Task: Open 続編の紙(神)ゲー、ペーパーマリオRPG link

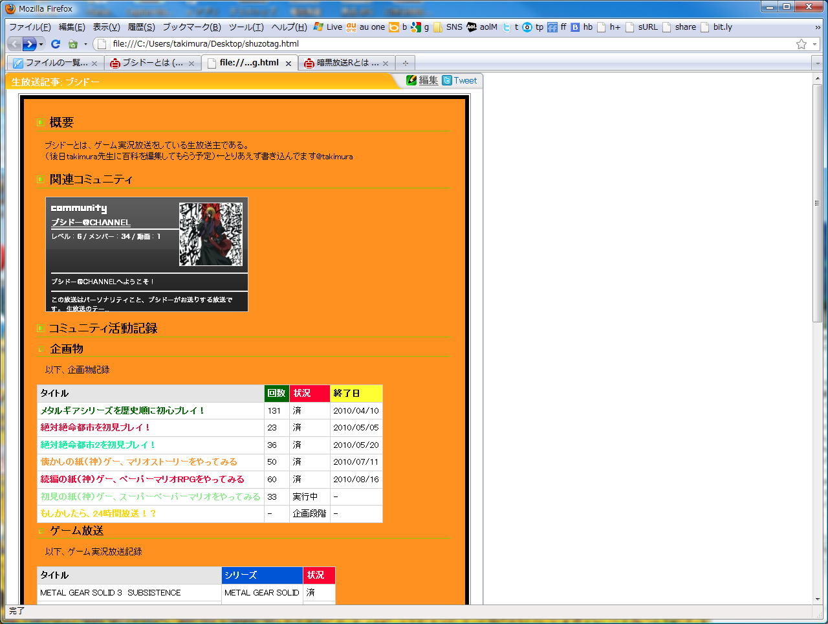Action: [x=142, y=479]
